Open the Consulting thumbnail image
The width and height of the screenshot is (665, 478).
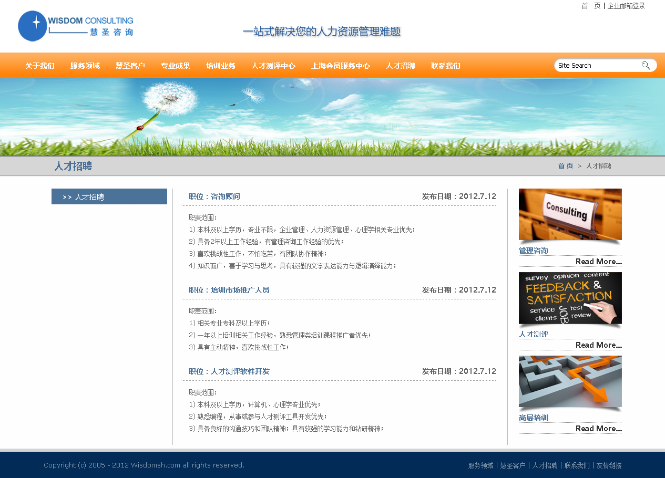coord(570,214)
